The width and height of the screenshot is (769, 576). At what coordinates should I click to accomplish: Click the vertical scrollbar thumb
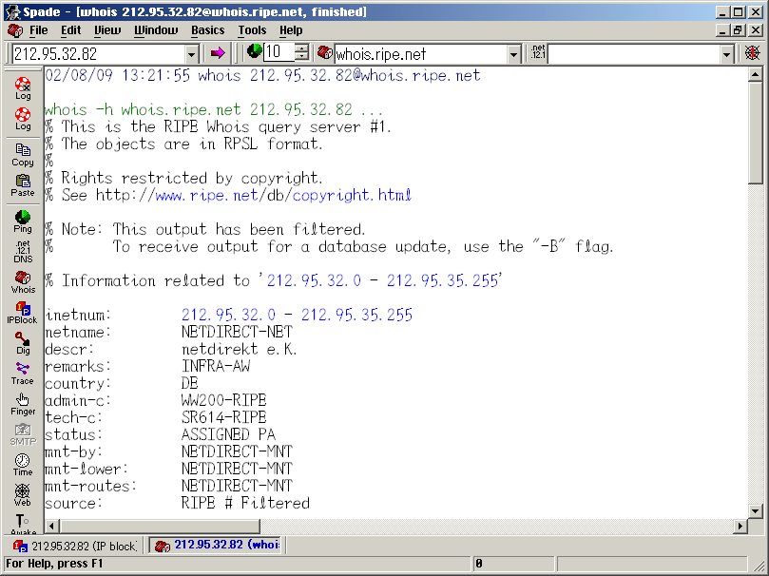[x=755, y=133]
